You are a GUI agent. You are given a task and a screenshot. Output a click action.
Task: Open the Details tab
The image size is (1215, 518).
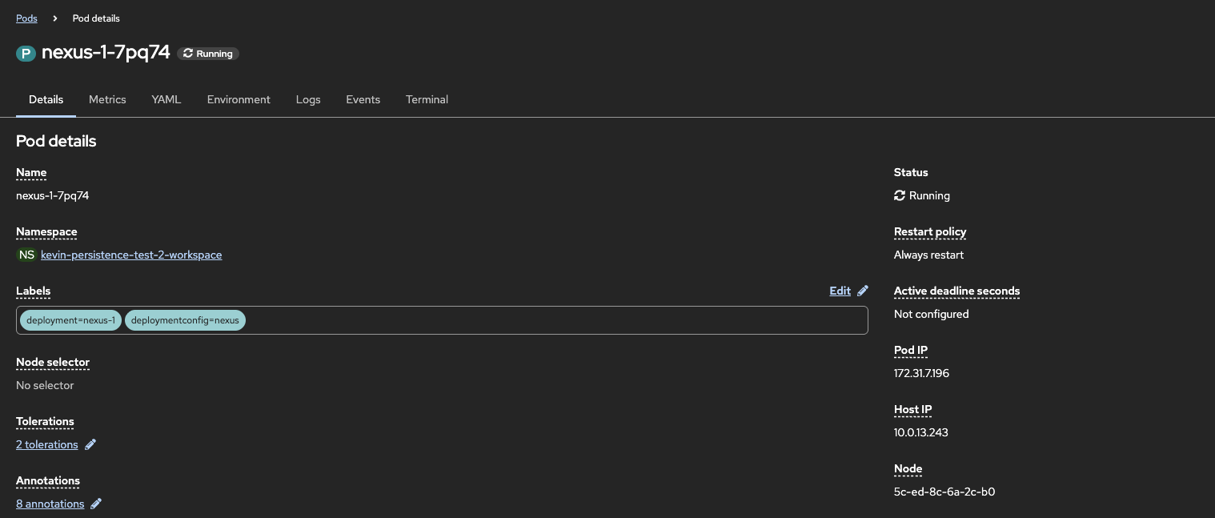pyautogui.click(x=46, y=99)
